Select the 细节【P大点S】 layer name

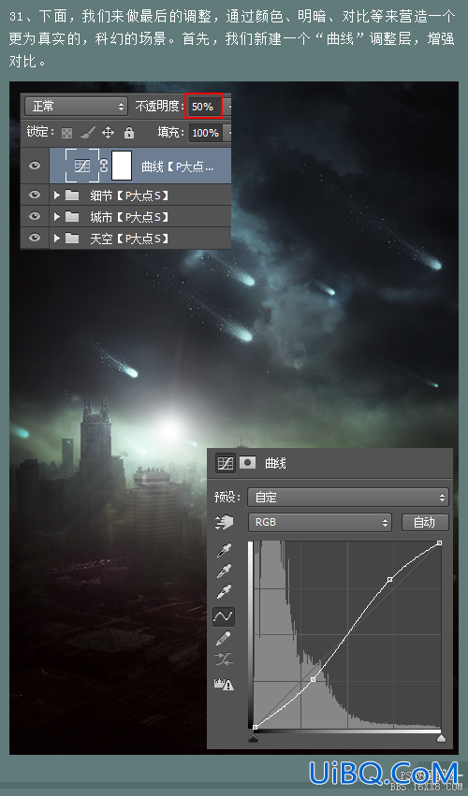[x=129, y=195]
